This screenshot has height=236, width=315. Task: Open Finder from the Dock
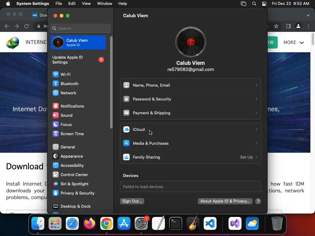coord(38,224)
